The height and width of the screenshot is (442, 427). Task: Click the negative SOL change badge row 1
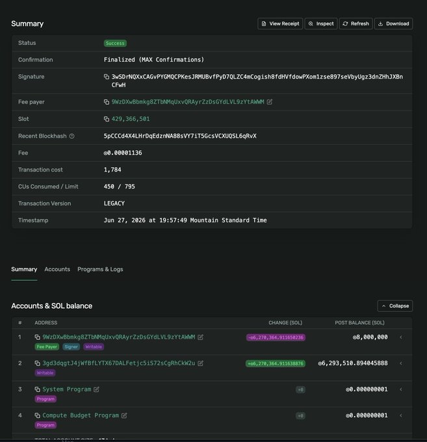[x=276, y=337]
